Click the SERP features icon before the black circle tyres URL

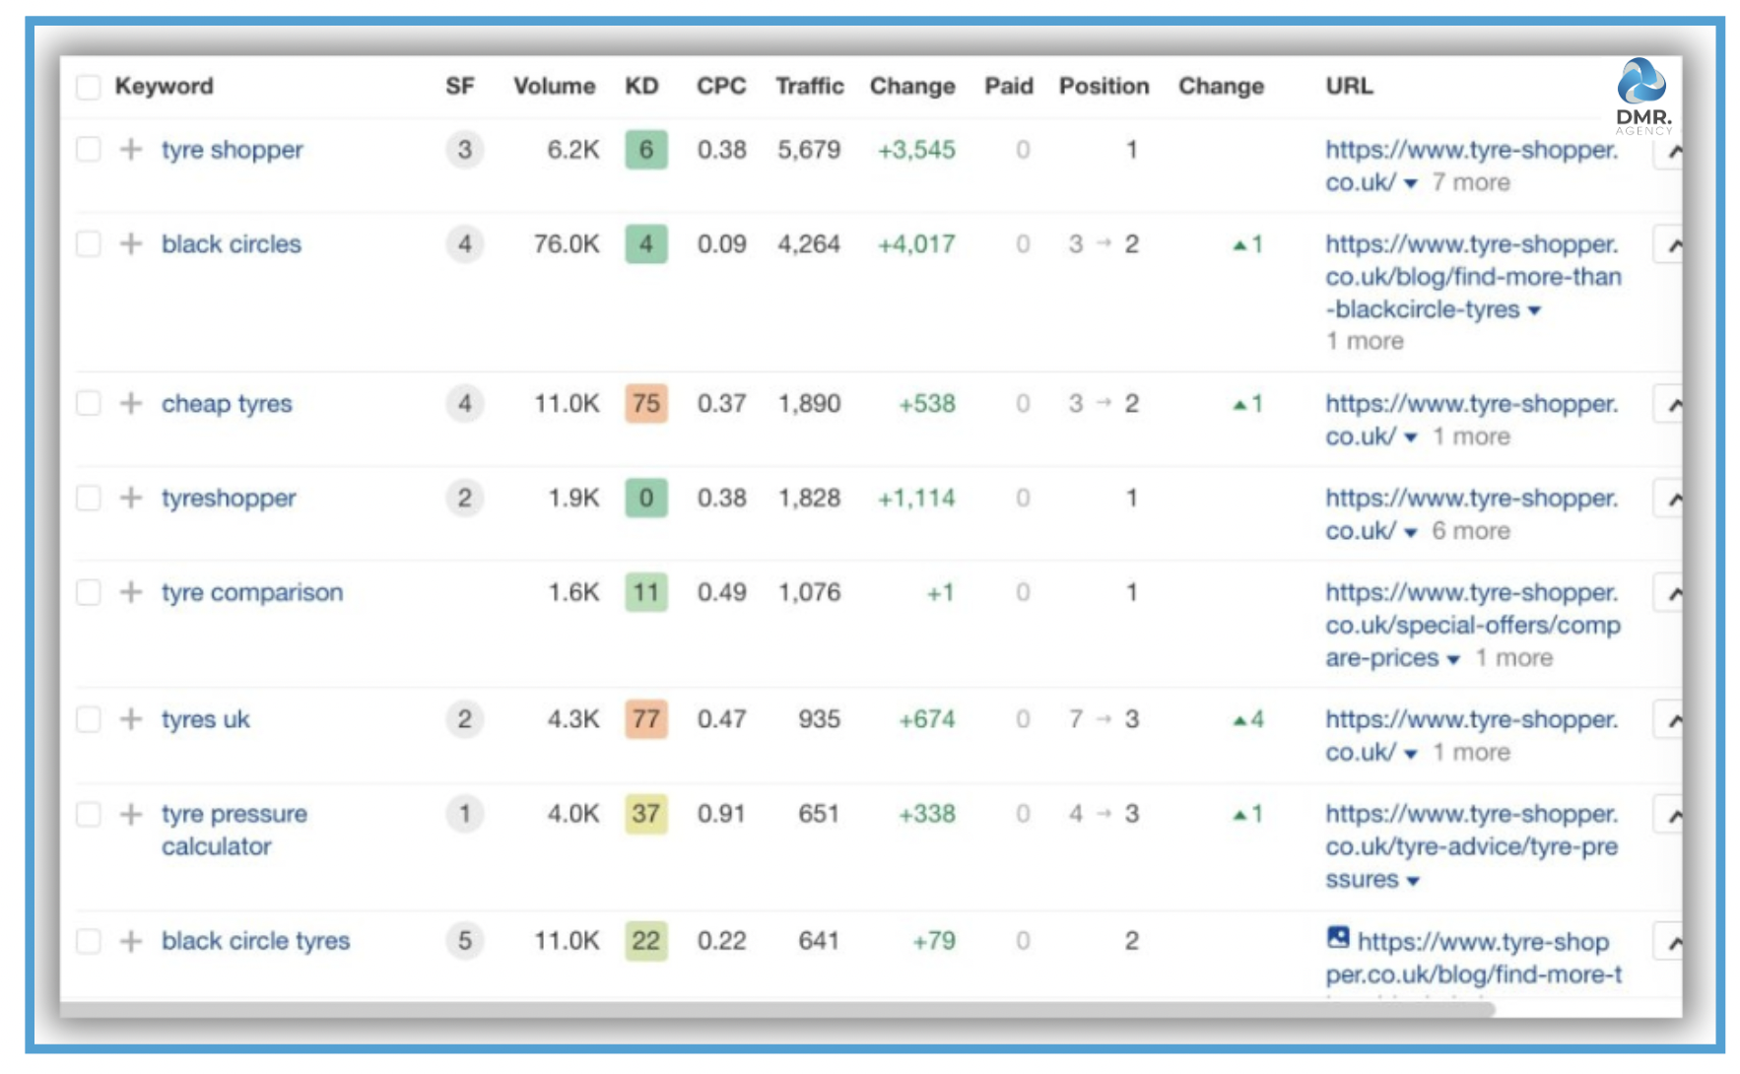point(1338,938)
